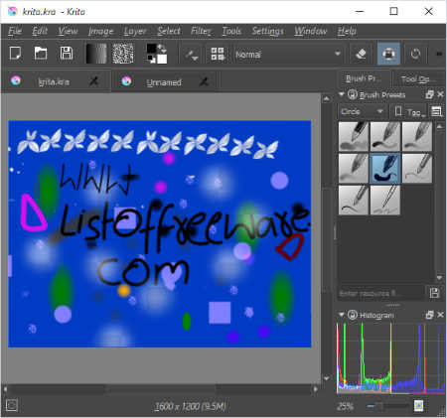Open the Settings menu
Viewport: 447px width, 418px height.
tap(268, 31)
